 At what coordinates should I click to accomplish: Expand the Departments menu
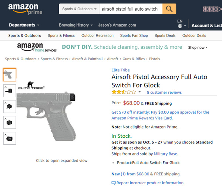click(24, 25)
